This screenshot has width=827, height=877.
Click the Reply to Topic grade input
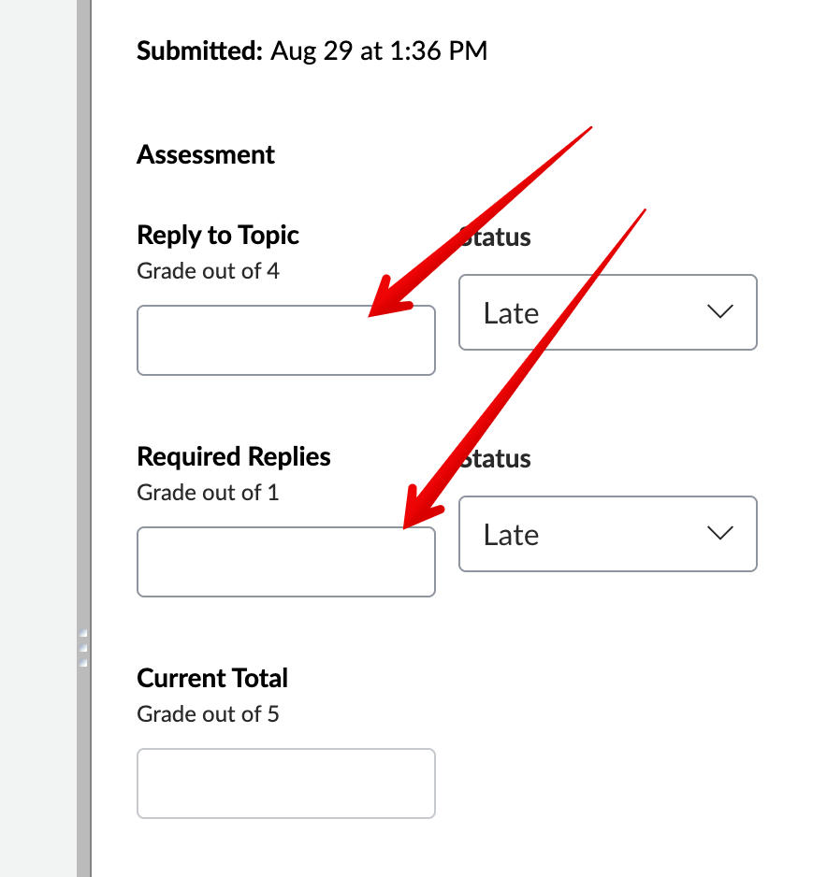click(285, 340)
